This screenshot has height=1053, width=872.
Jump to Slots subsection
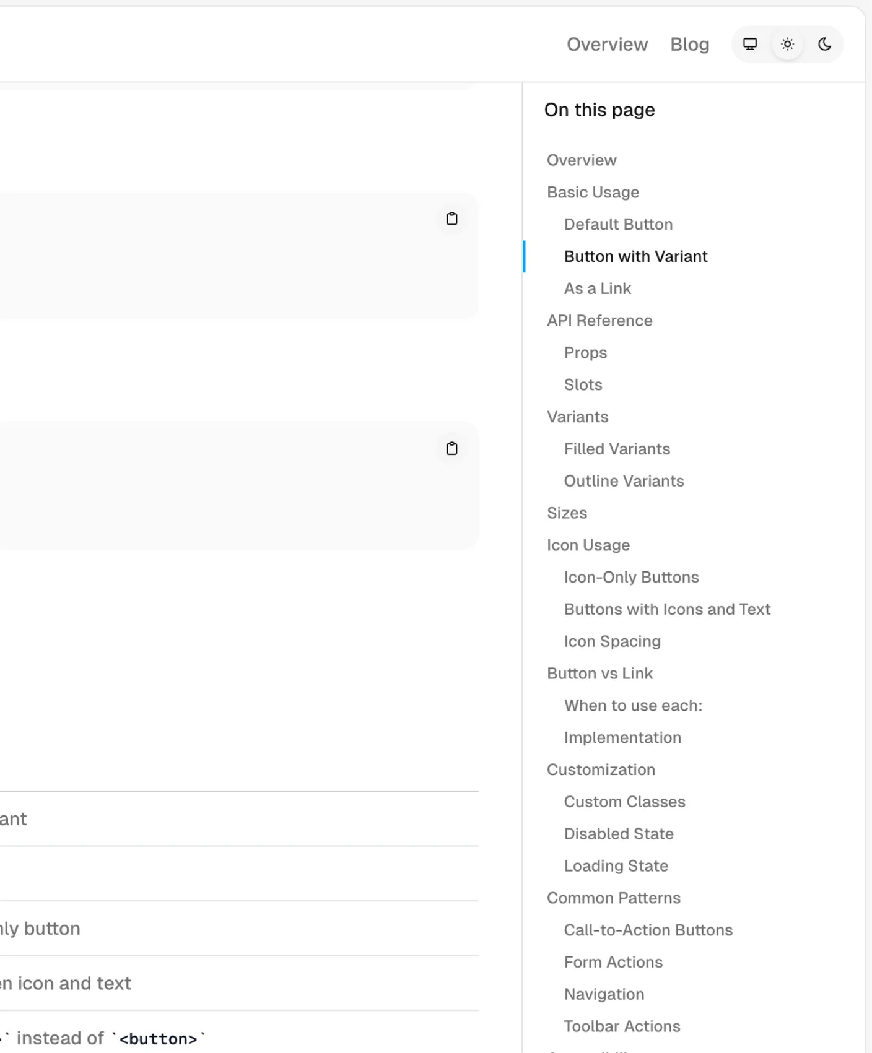click(583, 385)
